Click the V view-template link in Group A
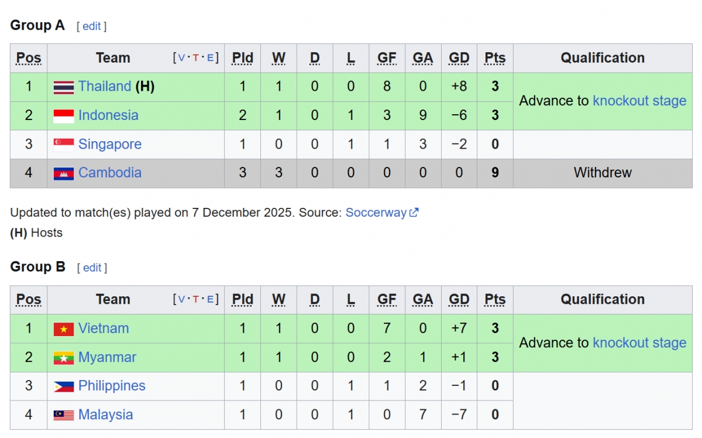The width and height of the screenshot is (702, 438). click(181, 58)
